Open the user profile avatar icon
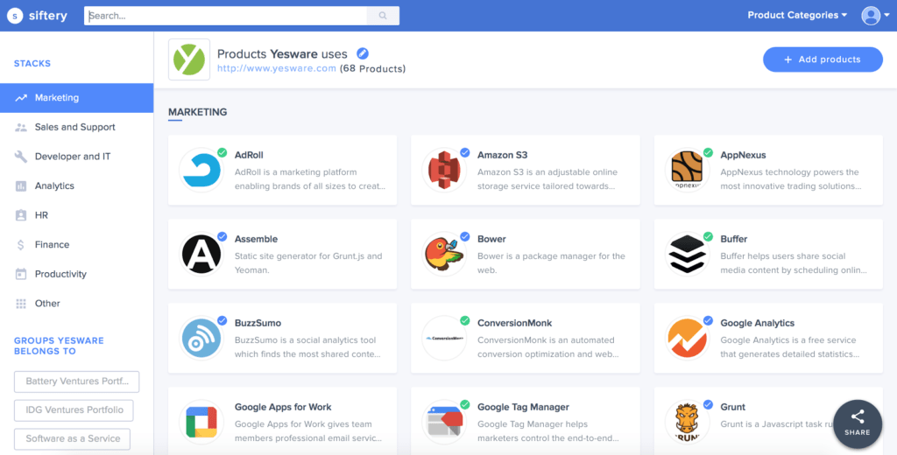 click(871, 16)
